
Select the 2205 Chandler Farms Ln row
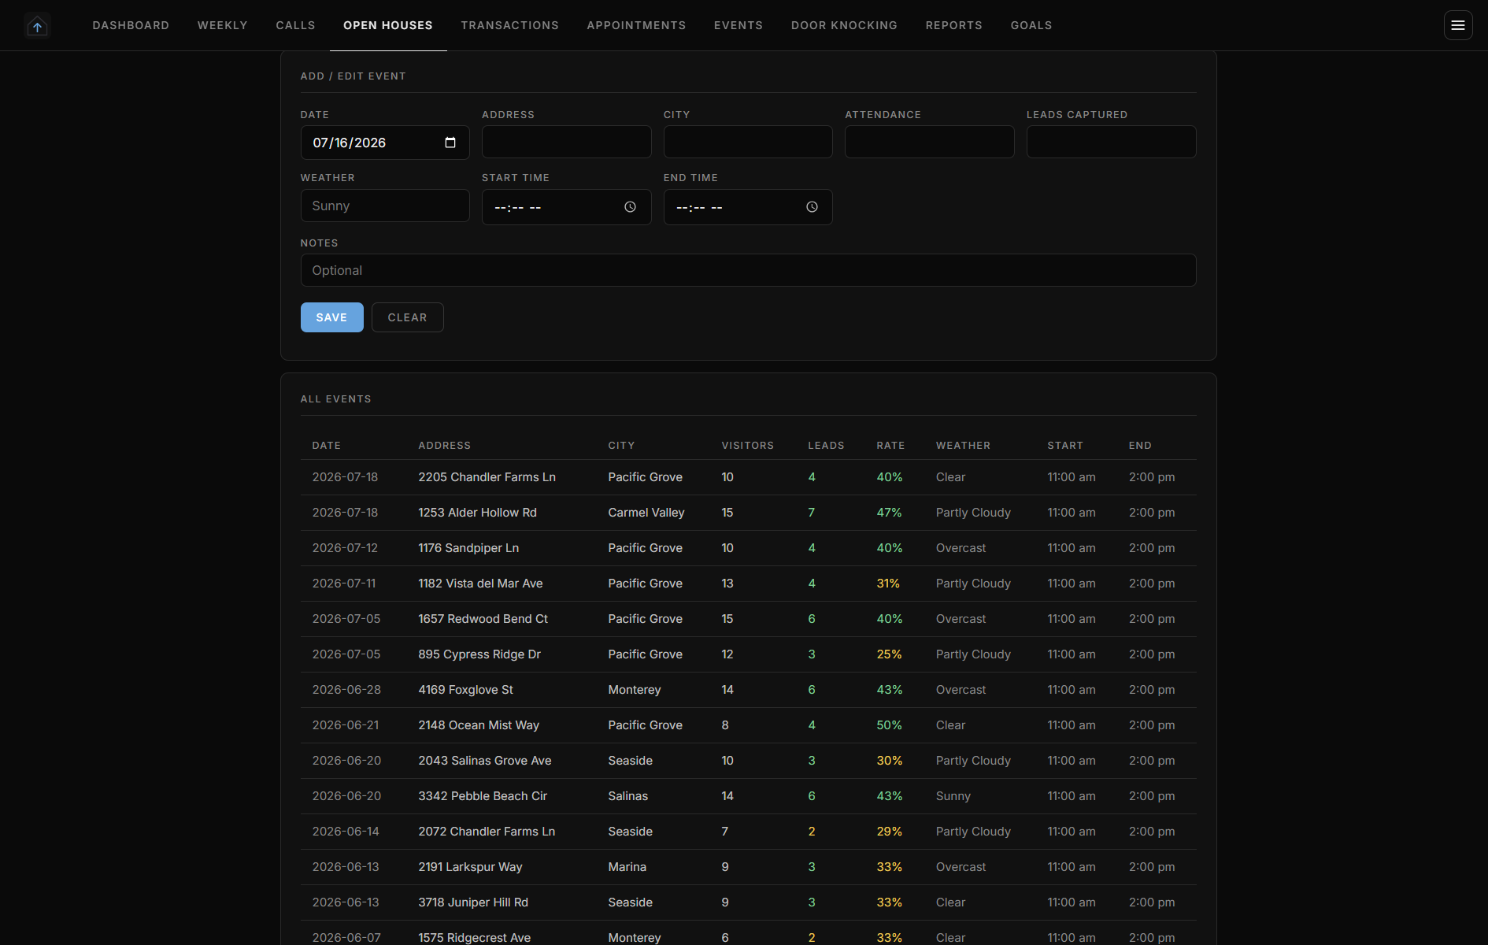(x=748, y=477)
